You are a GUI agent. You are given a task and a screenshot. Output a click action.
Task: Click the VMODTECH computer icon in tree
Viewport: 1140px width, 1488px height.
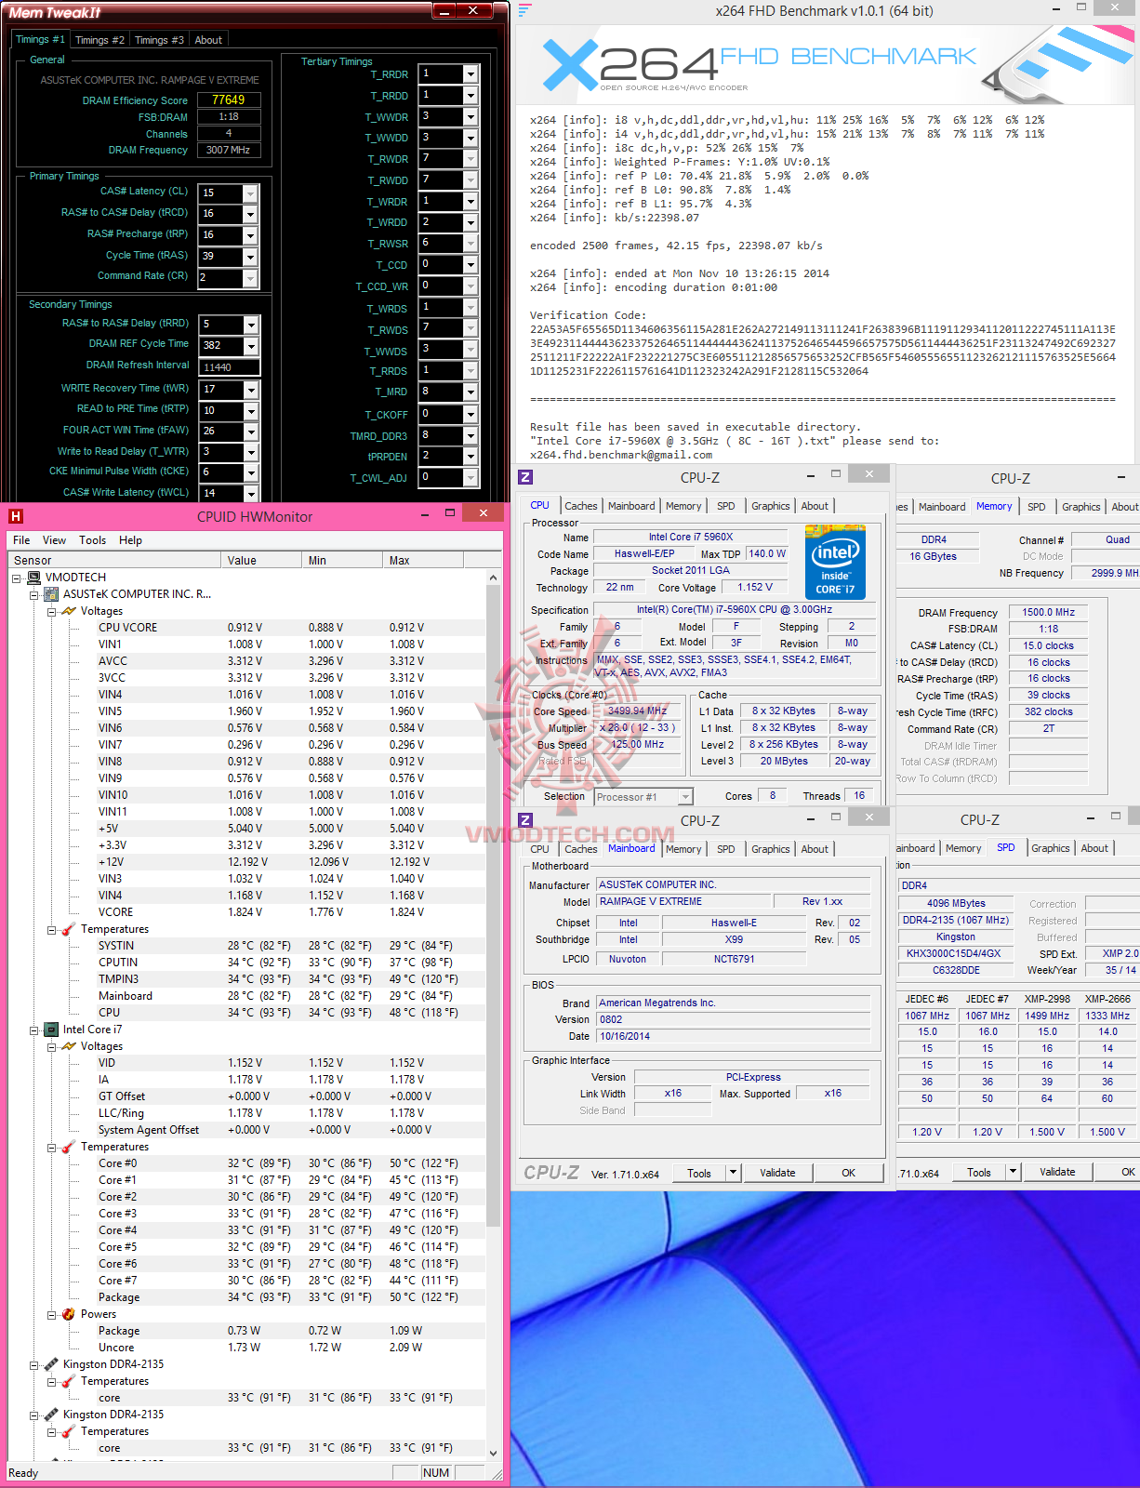coord(34,578)
